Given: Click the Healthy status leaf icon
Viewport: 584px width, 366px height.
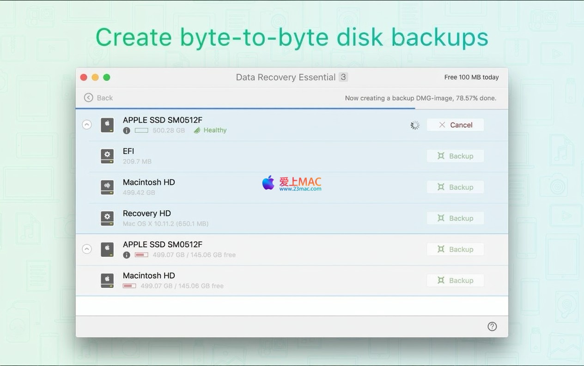Looking at the screenshot, I should pyautogui.click(x=197, y=130).
